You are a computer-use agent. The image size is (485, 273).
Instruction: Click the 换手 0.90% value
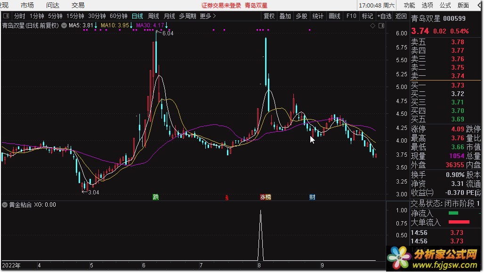[455, 175]
